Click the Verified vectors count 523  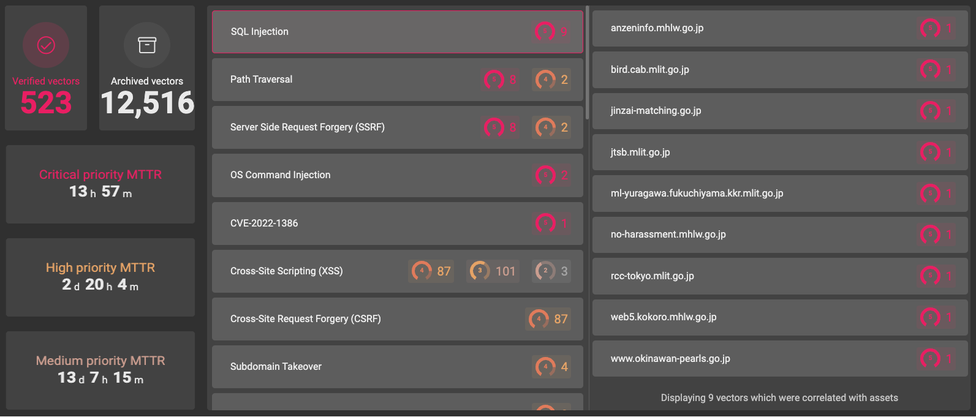pos(45,103)
